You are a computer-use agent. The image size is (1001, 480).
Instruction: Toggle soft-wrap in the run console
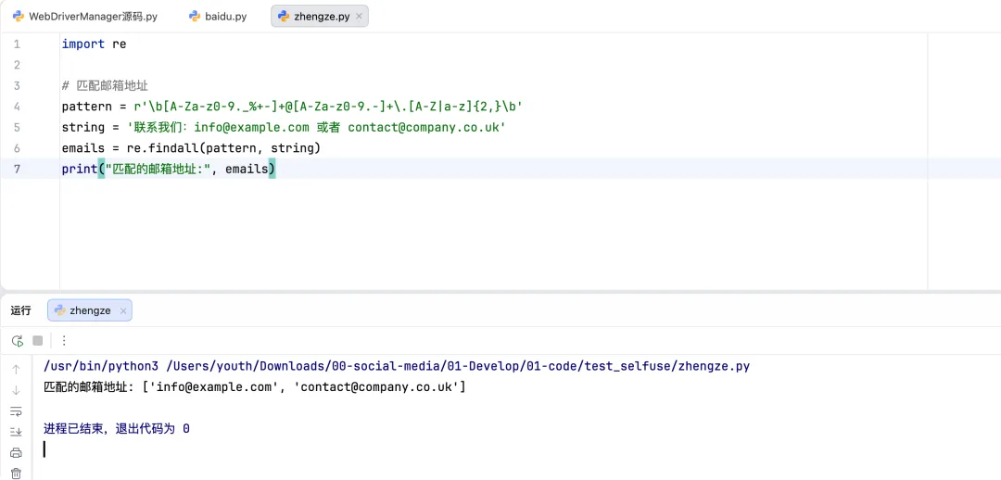tap(17, 411)
